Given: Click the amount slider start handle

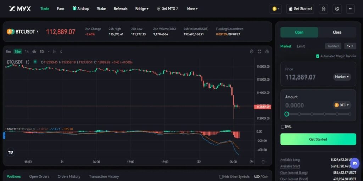Looking at the screenshot, I should click(286, 114).
